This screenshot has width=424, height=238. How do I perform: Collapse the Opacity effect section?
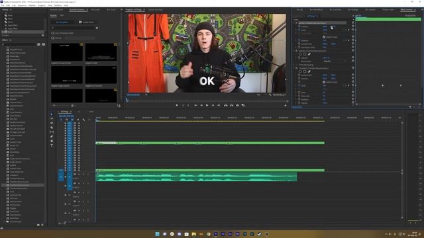[x=294, y=51]
